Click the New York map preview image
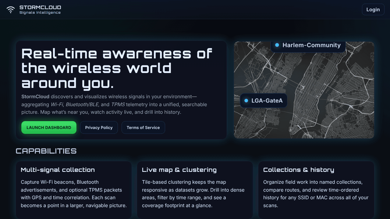This screenshot has height=219, width=390. 304,90
